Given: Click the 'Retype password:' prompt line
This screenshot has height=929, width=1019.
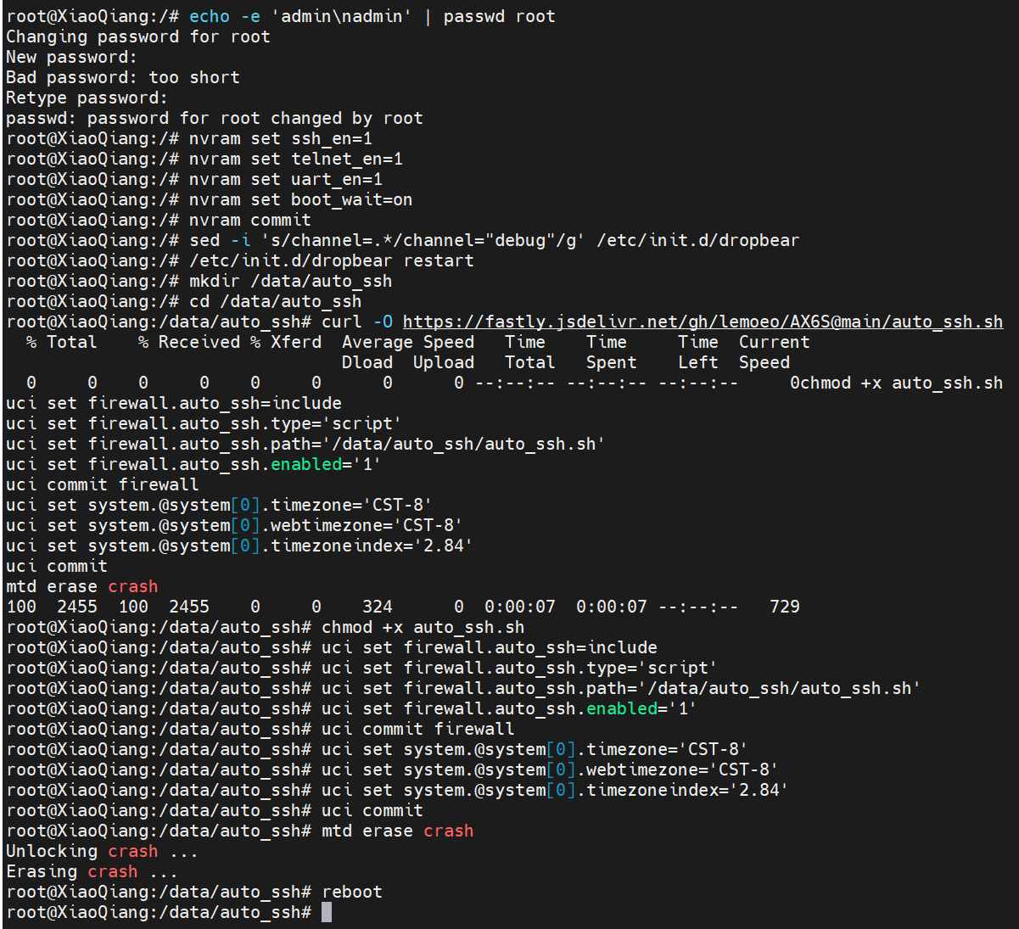Looking at the screenshot, I should (x=87, y=98).
